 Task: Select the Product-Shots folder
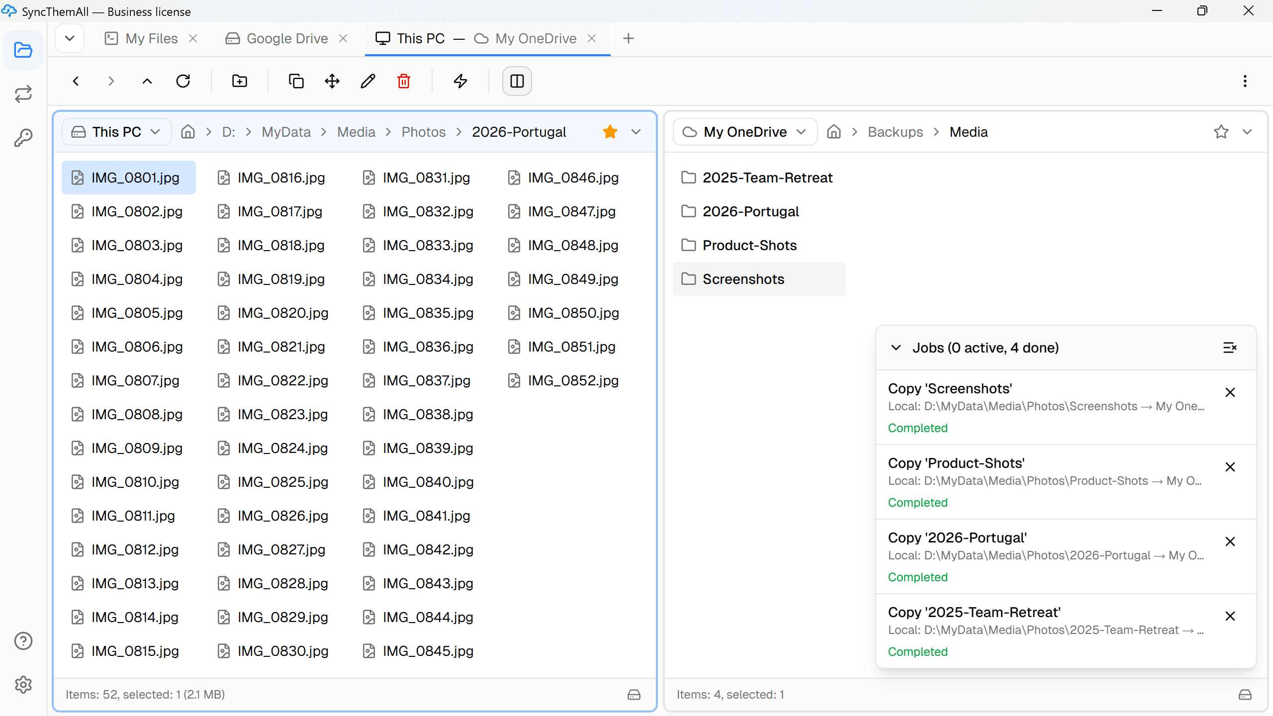[x=759, y=245]
